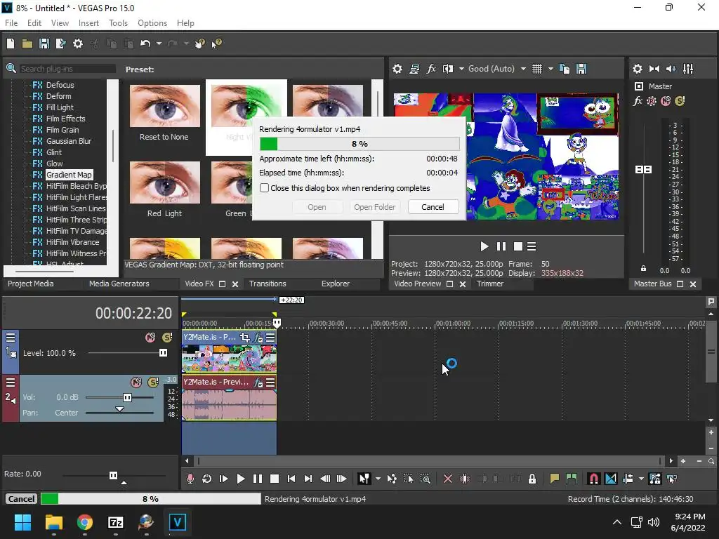Open the File menu

pyautogui.click(x=11, y=23)
